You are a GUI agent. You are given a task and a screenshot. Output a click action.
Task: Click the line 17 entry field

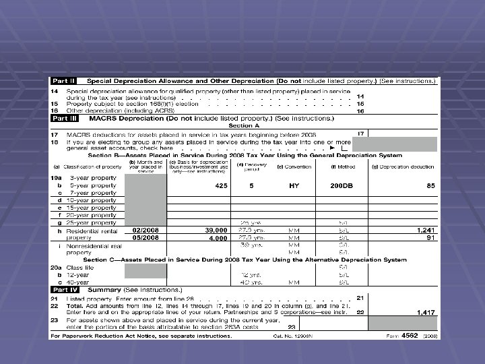coord(403,133)
